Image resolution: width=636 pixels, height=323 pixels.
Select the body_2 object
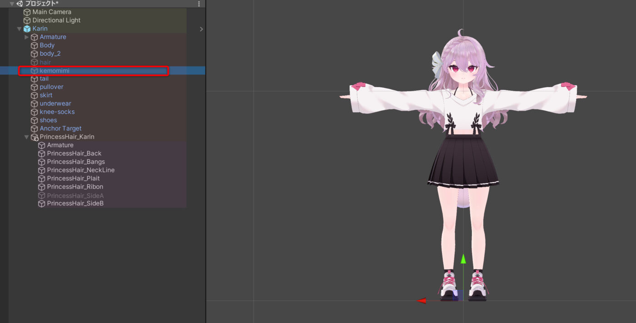point(50,54)
